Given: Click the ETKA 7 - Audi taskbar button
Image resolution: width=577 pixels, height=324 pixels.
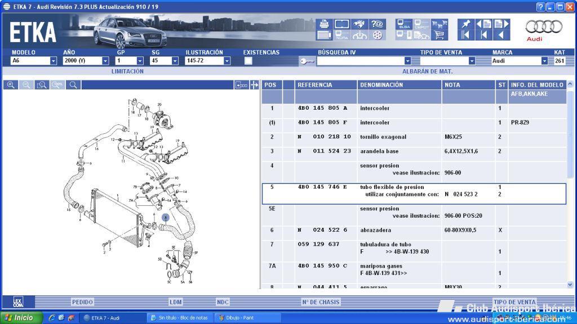Looking at the screenshot, I should tap(112, 318).
